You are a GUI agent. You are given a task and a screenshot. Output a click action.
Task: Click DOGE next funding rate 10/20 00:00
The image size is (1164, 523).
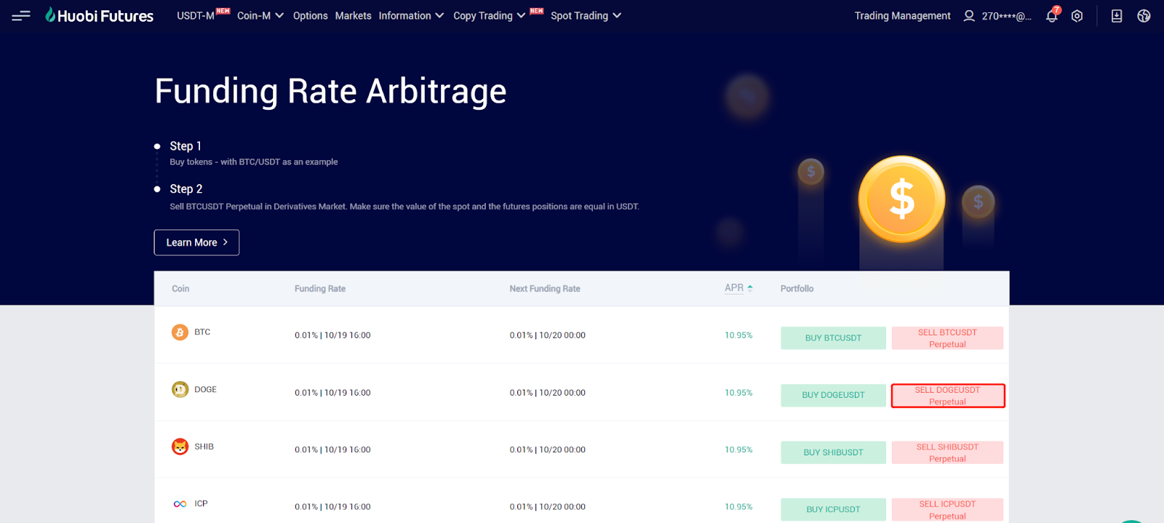pos(547,393)
